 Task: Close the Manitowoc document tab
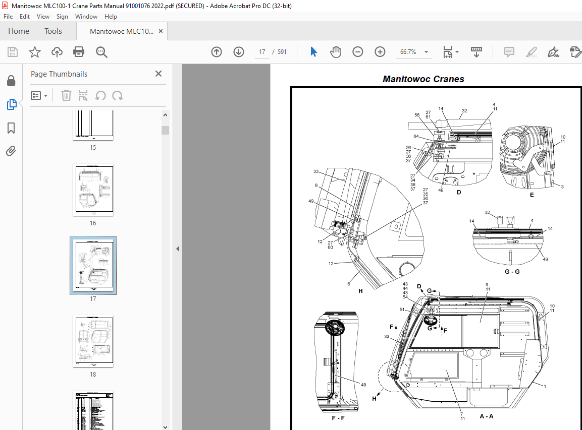click(x=161, y=31)
